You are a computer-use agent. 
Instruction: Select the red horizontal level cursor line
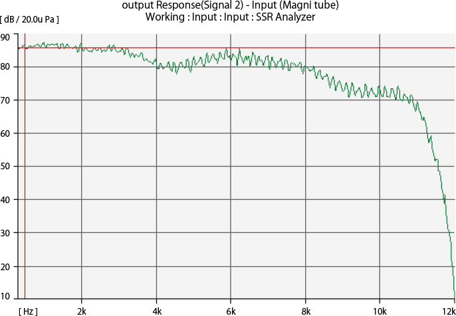point(237,48)
